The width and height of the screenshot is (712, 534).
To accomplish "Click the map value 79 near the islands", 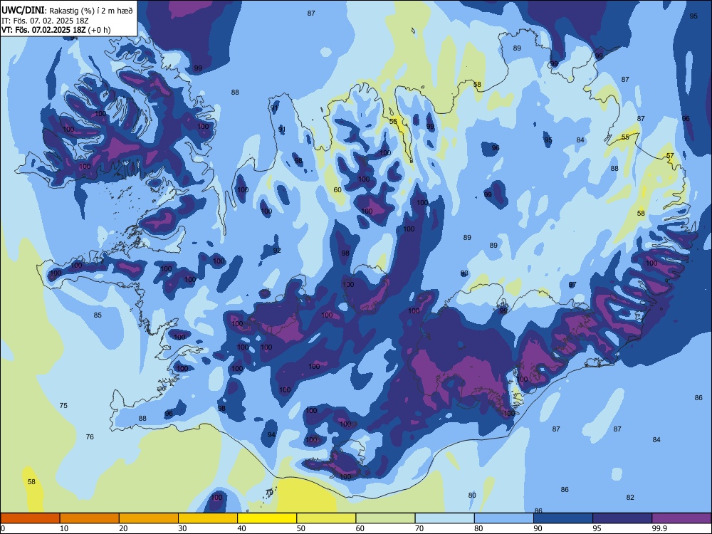I will click(269, 492).
